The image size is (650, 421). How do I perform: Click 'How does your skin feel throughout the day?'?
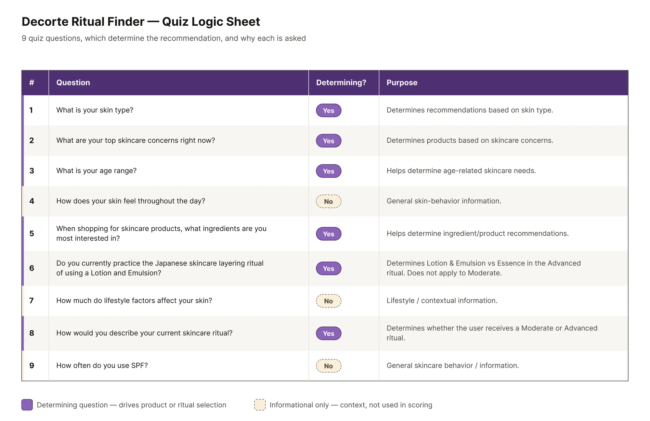click(131, 201)
